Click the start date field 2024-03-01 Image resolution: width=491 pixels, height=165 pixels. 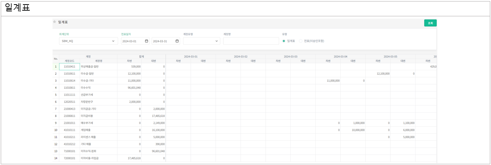(x=132, y=41)
